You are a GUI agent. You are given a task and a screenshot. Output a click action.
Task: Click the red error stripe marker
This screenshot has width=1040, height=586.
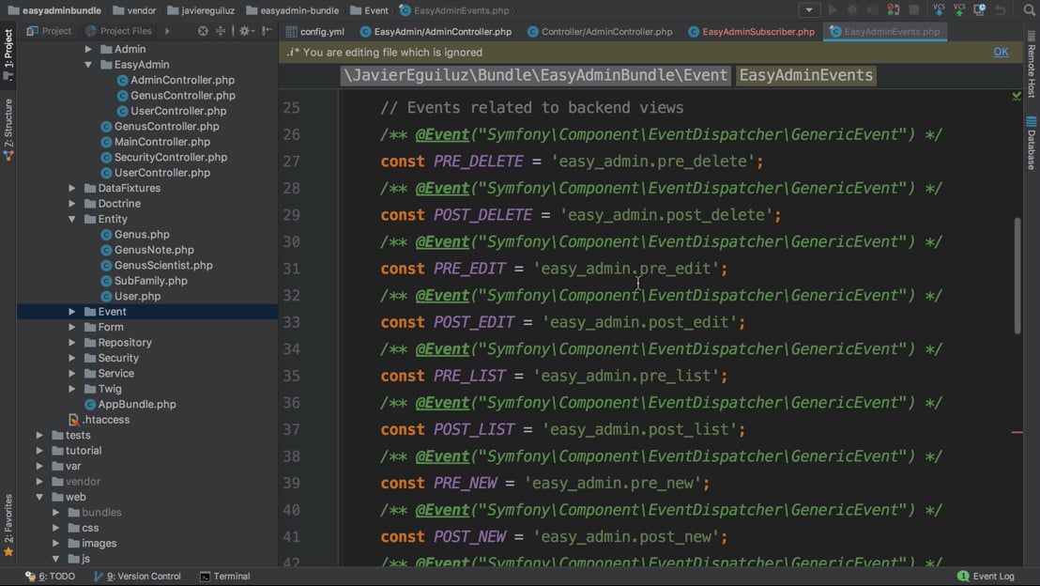point(1017,432)
